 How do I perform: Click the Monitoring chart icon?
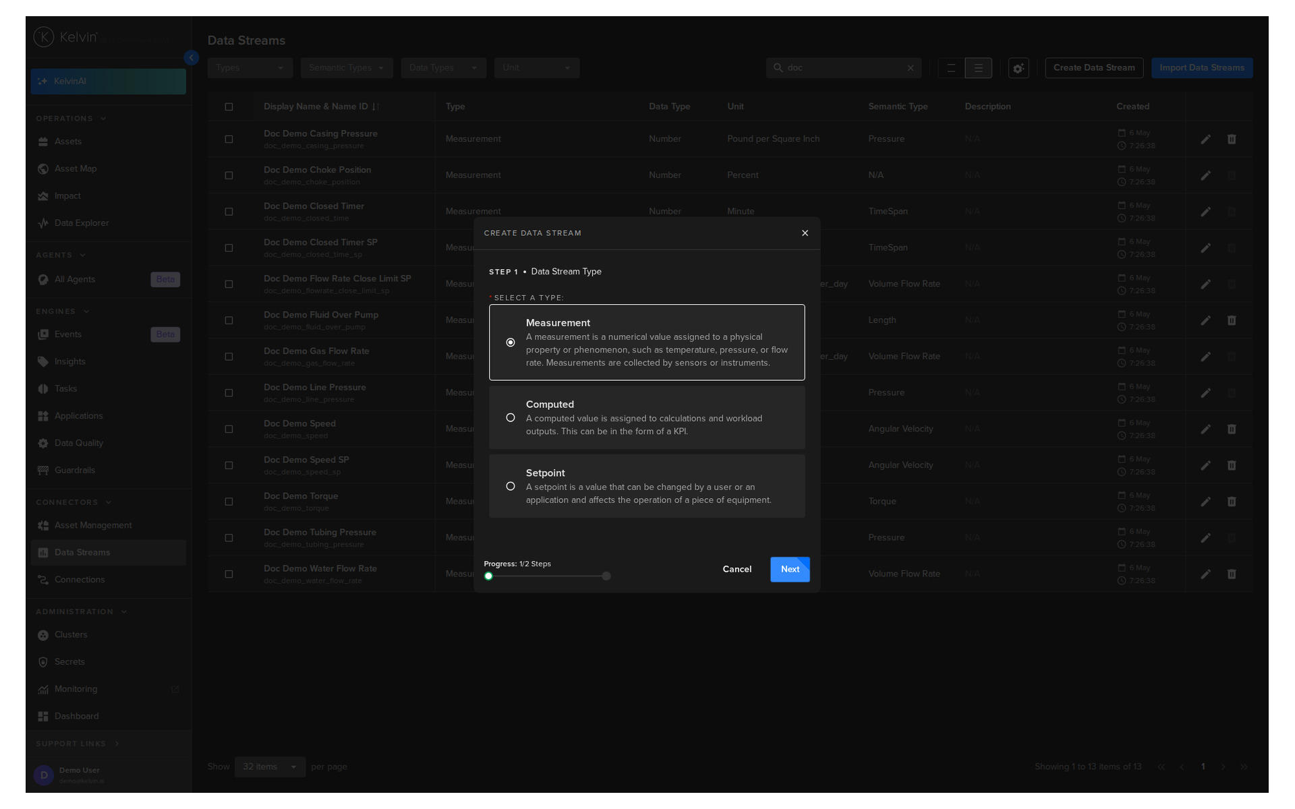43,690
